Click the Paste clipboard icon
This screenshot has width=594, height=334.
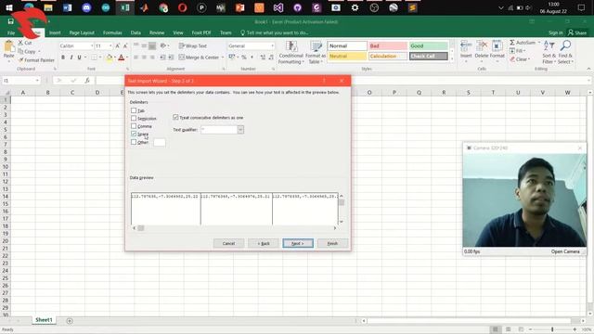(x=8, y=47)
